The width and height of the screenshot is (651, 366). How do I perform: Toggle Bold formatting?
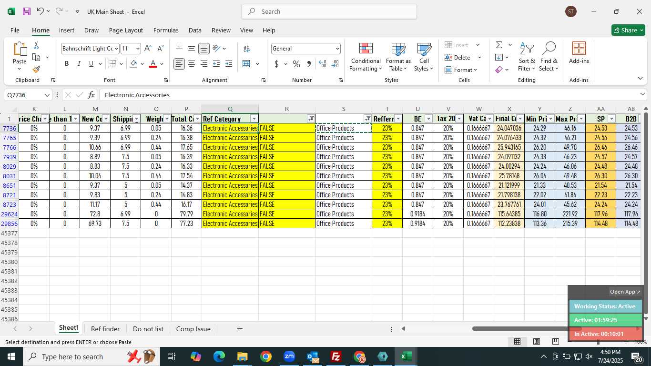tap(67, 63)
